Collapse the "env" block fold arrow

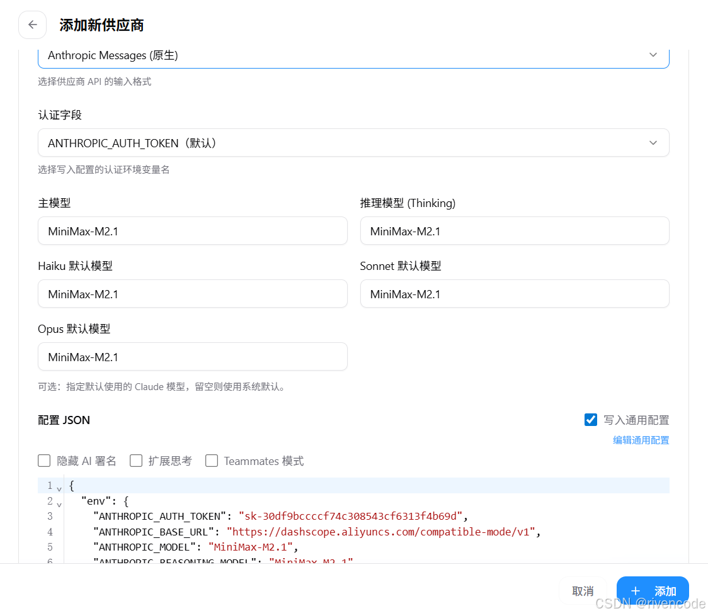pyautogui.click(x=59, y=505)
